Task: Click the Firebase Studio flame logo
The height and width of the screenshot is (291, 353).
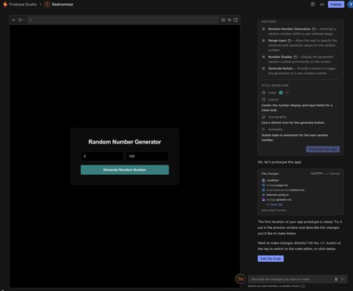Action: (5, 5)
